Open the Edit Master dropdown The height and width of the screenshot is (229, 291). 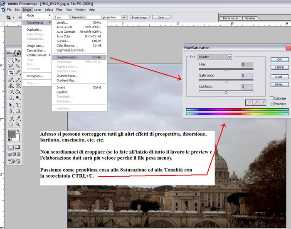tap(215, 57)
